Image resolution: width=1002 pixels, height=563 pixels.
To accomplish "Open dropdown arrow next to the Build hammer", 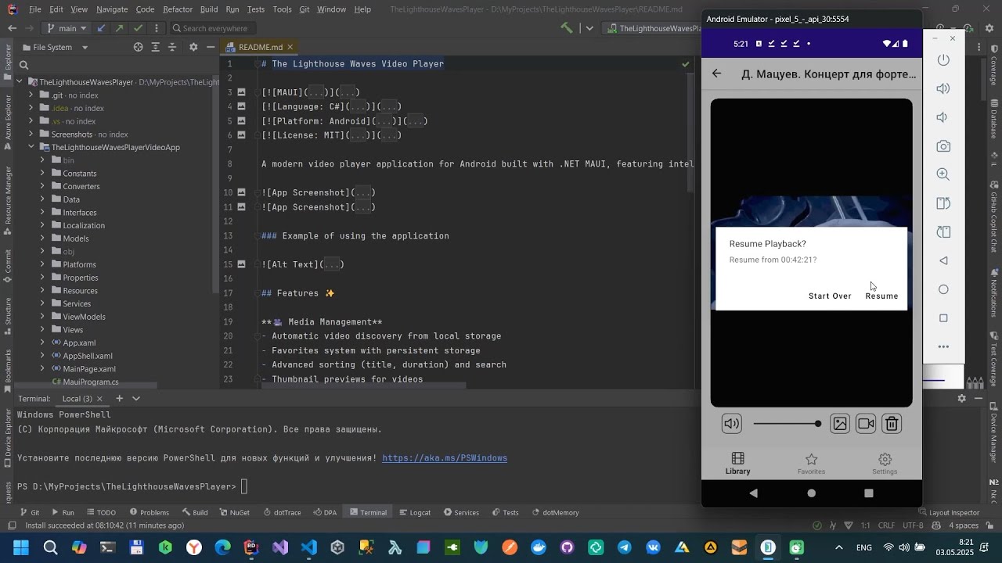I will coord(589,28).
